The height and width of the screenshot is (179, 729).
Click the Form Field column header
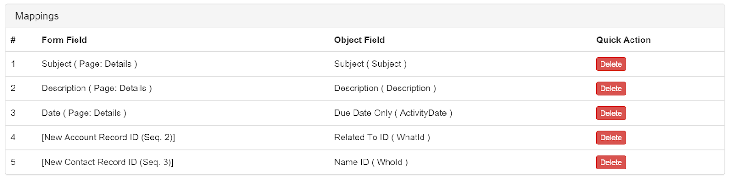tap(64, 40)
